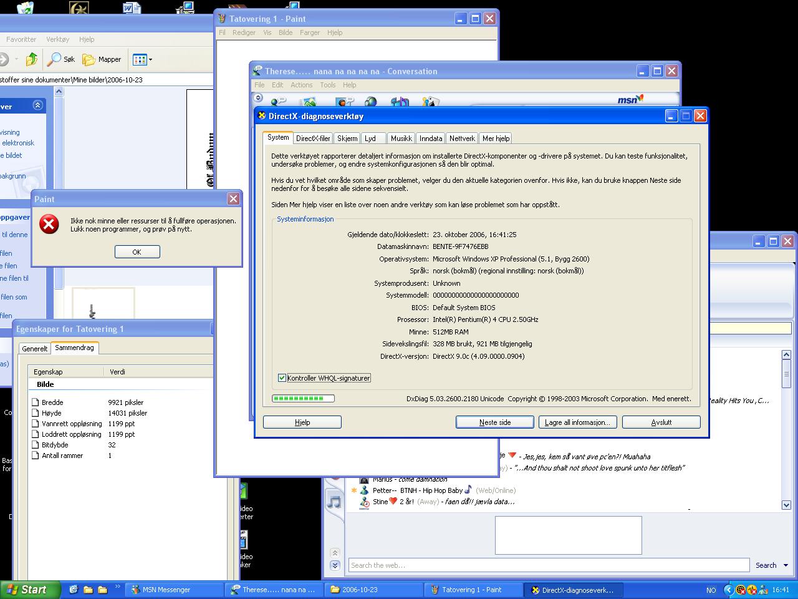Click the Up folder icon in Explorer toolbar

point(31,59)
